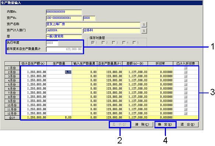Click the 确定 button
This screenshot has height=146, width=215.
[165, 125]
